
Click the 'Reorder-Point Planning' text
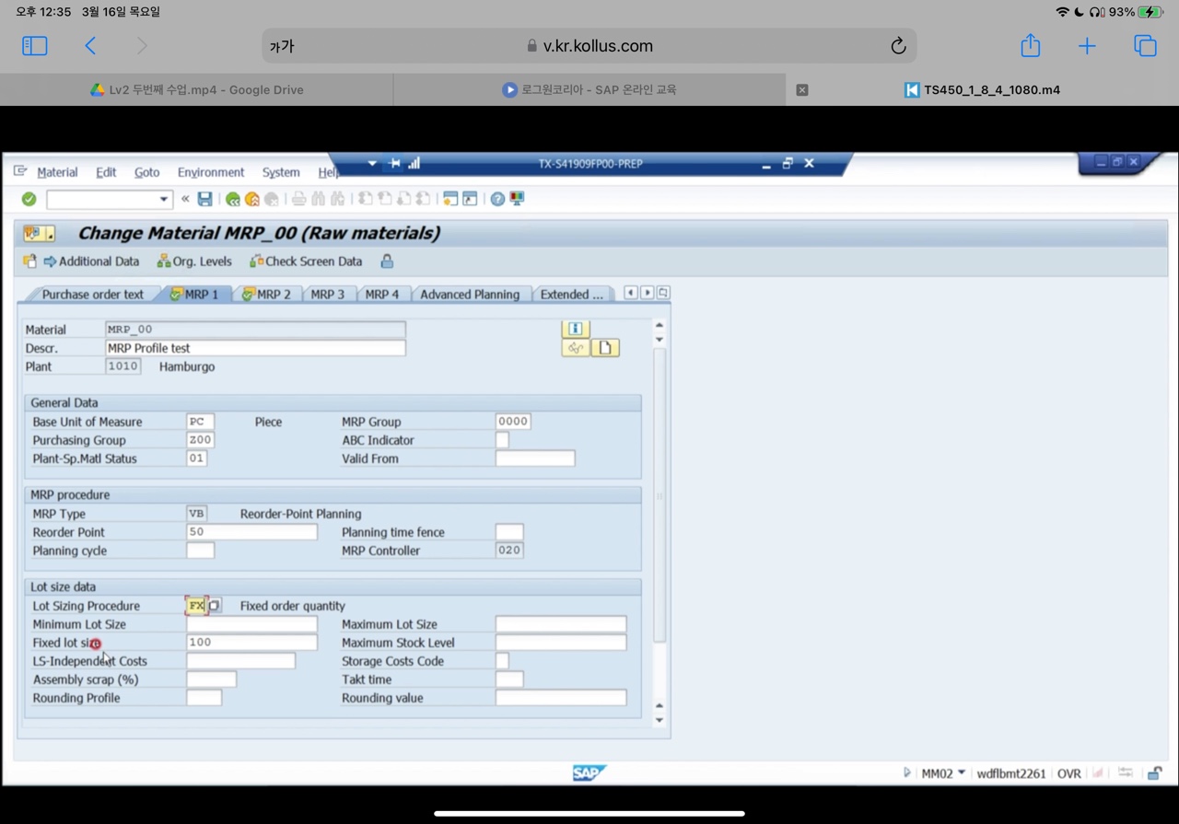pyautogui.click(x=300, y=514)
